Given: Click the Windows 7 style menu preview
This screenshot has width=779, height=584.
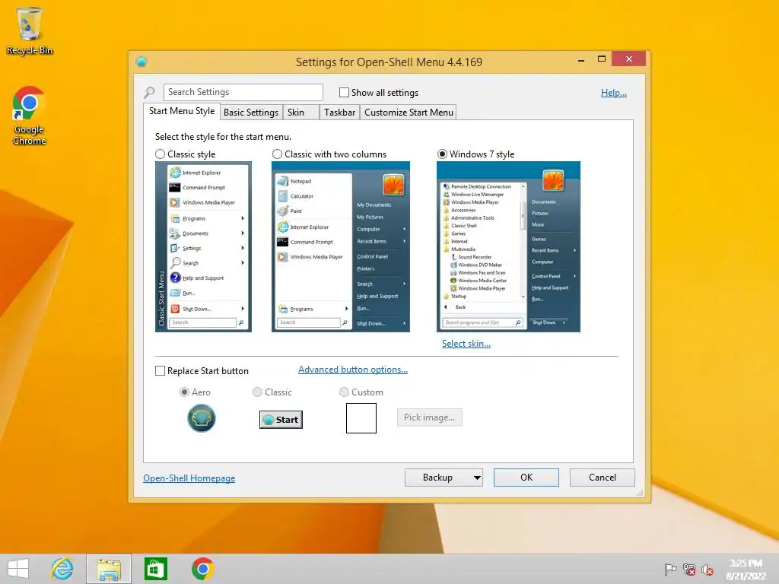Looking at the screenshot, I should (508, 247).
